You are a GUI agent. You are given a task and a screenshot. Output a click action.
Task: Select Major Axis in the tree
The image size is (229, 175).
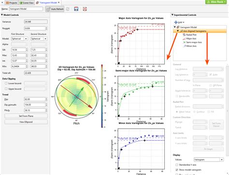[191, 39]
